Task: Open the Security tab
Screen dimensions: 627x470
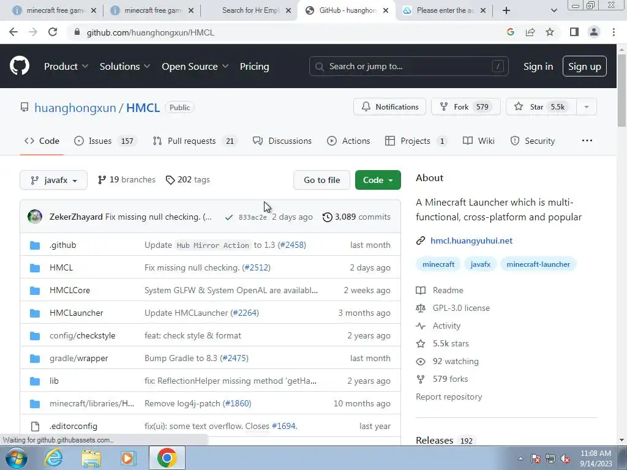Action: click(533, 141)
